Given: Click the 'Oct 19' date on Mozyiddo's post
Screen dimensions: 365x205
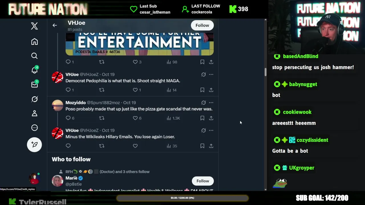Looking at the screenshot, I should pyautogui.click(x=129, y=102).
